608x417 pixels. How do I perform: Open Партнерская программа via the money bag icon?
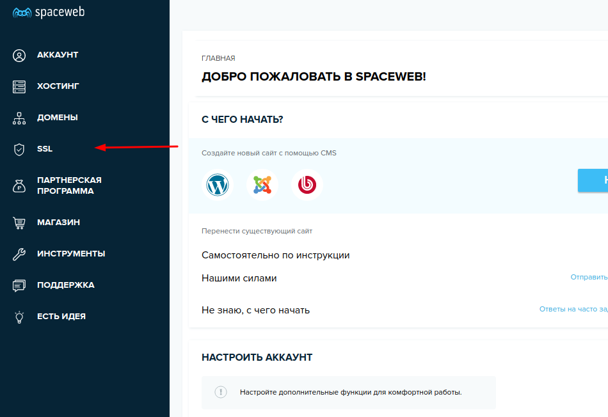tap(19, 185)
